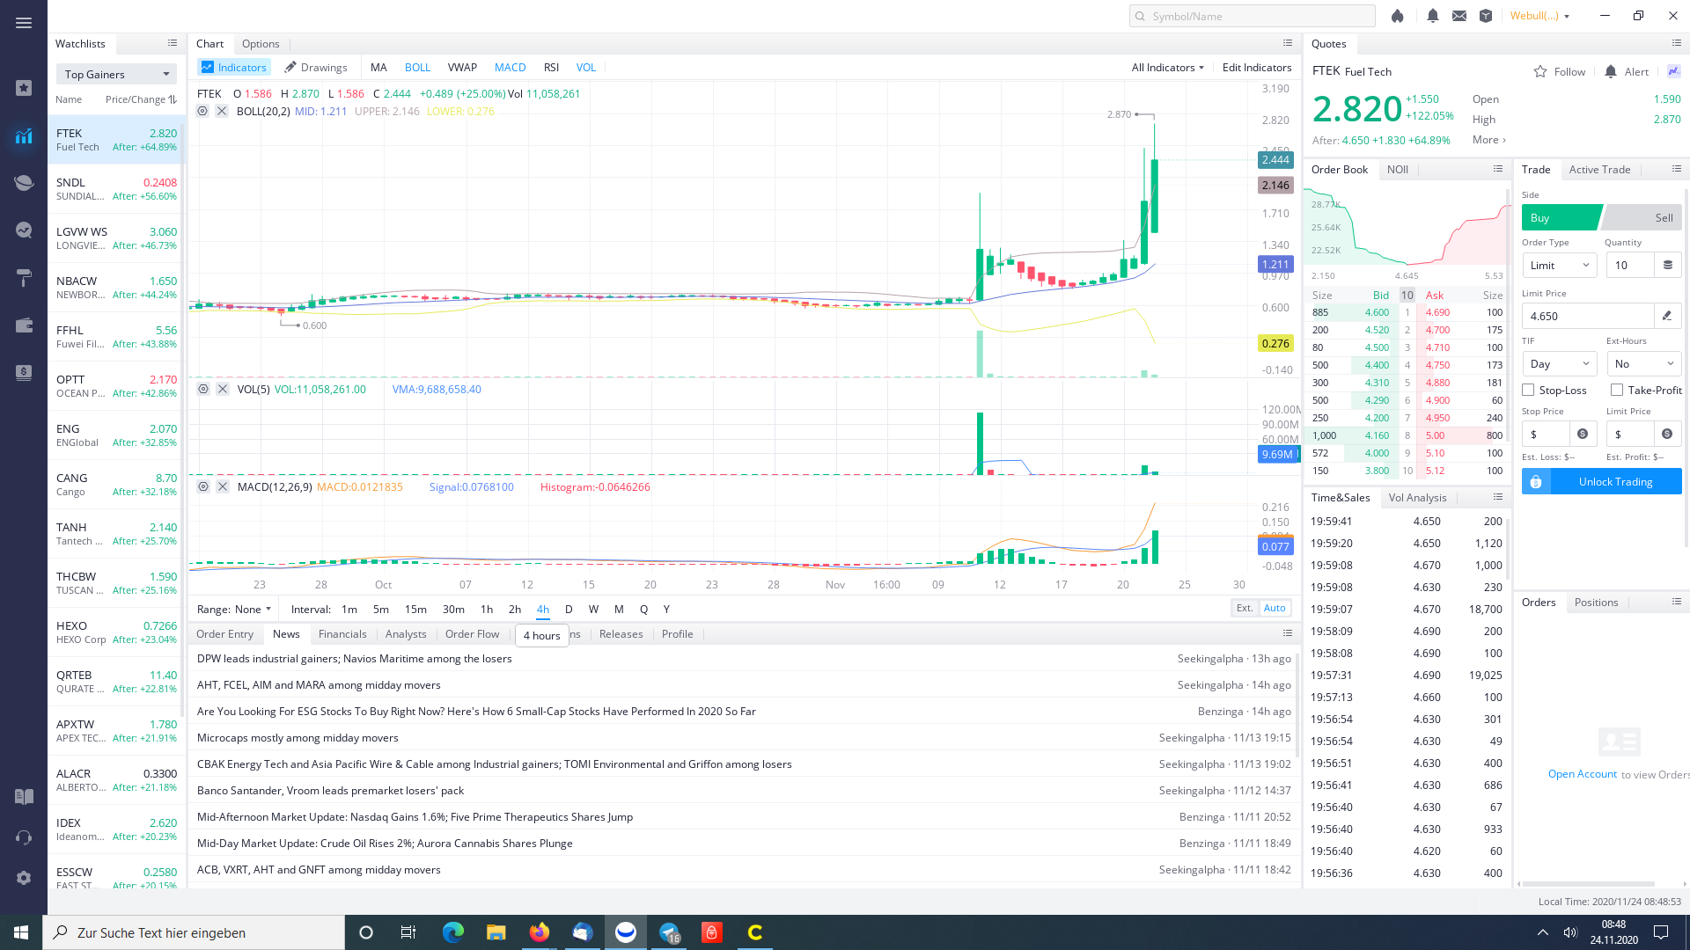Remove the VOL(5) indicator with X
Screen dimensions: 1690x950
(x=223, y=389)
